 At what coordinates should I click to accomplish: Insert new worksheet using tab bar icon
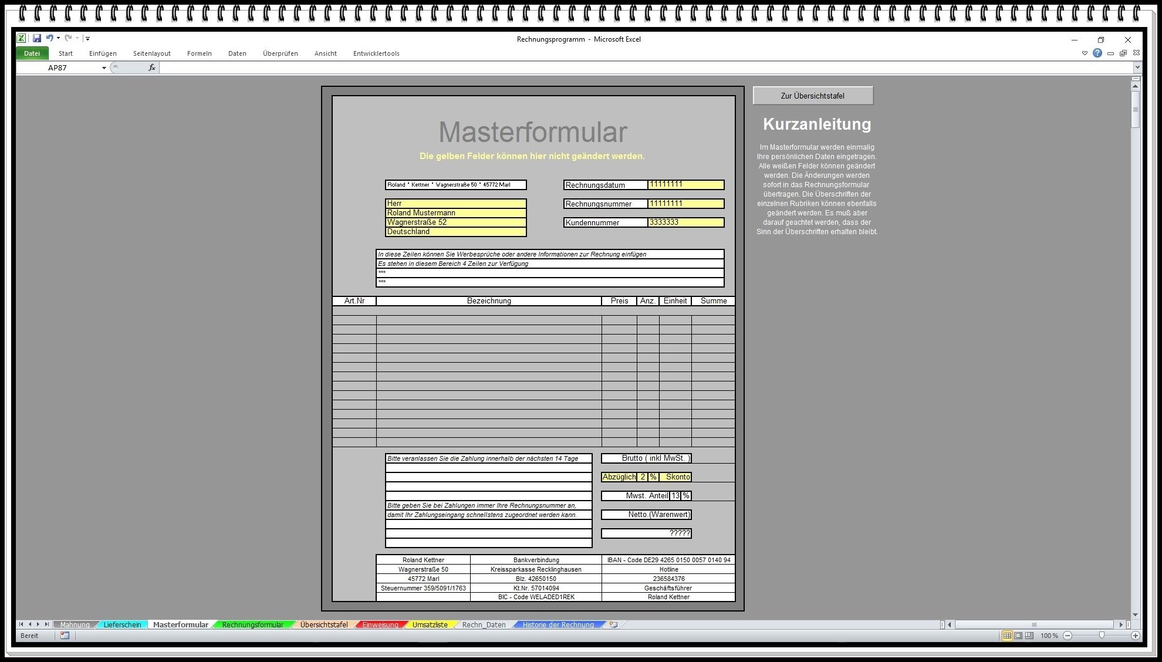coord(613,624)
